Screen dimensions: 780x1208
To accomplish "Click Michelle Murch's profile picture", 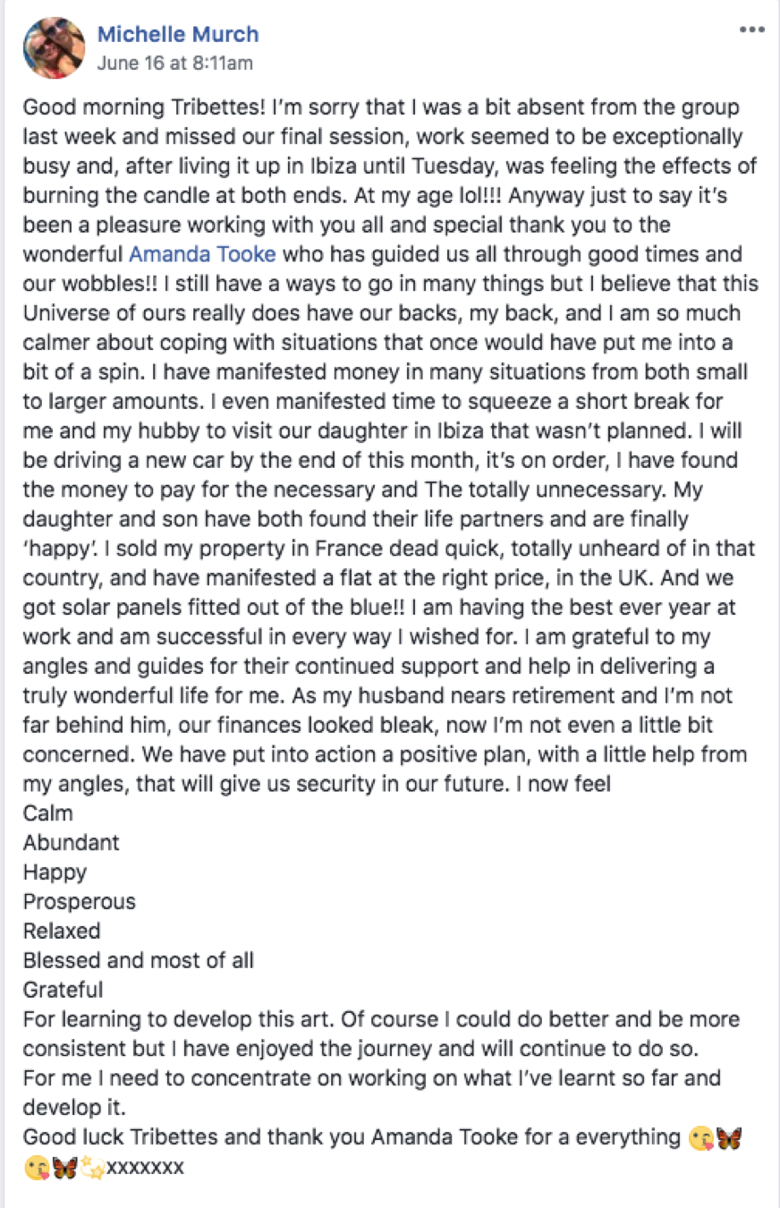I will [x=53, y=47].
